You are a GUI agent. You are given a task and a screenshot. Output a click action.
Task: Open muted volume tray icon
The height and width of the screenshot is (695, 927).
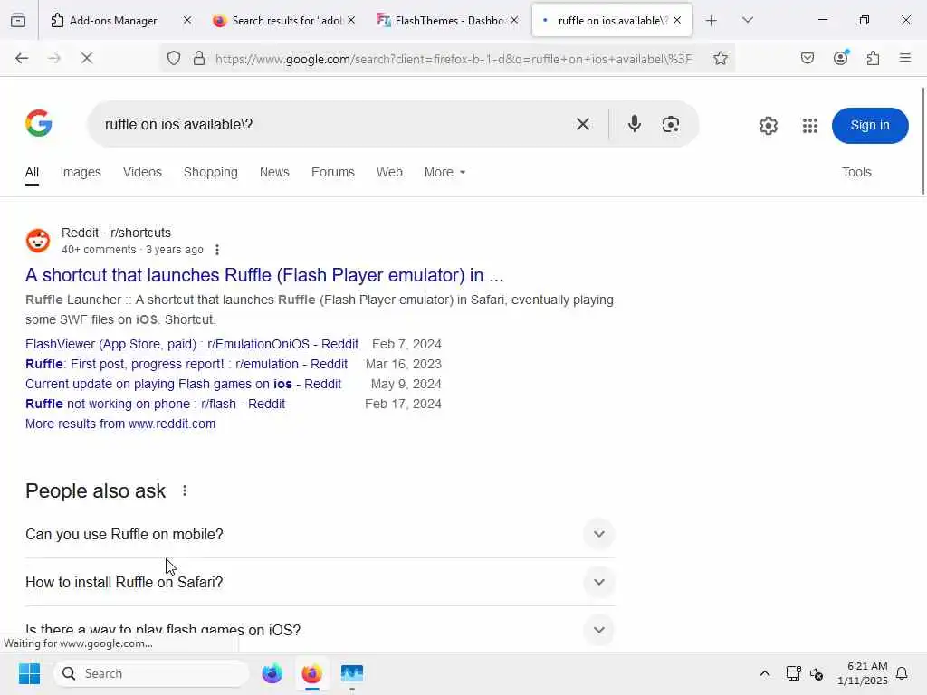tap(817, 673)
